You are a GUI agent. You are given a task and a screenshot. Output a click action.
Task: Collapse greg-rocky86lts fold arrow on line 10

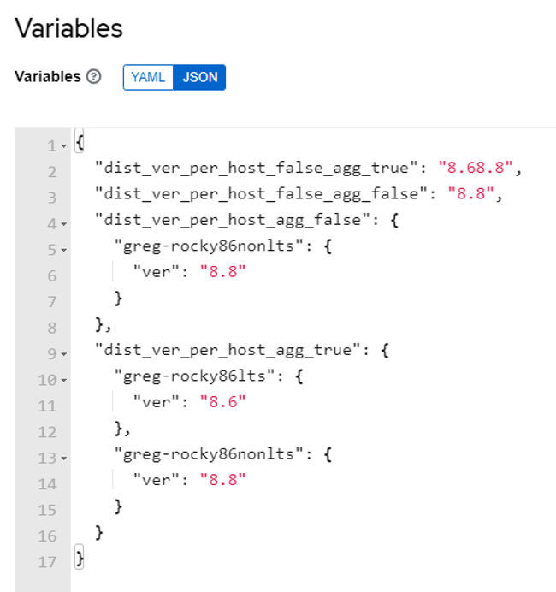64,380
